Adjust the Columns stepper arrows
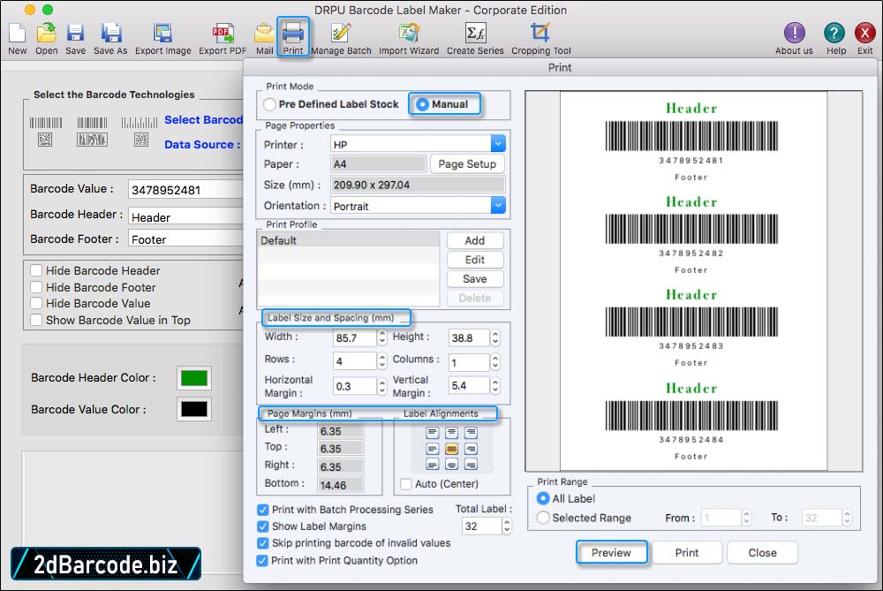Image resolution: width=883 pixels, height=591 pixels. coord(495,361)
